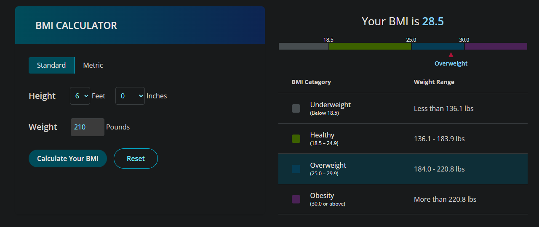The height and width of the screenshot is (227, 539).
Task: Click the Calculate Your BMI button
Action: (x=68, y=158)
